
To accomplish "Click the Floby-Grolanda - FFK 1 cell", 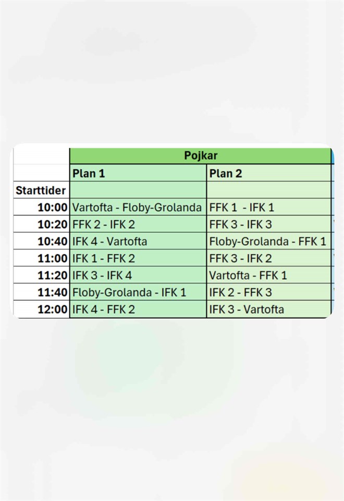I will pyautogui.click(x=267, y=241).
